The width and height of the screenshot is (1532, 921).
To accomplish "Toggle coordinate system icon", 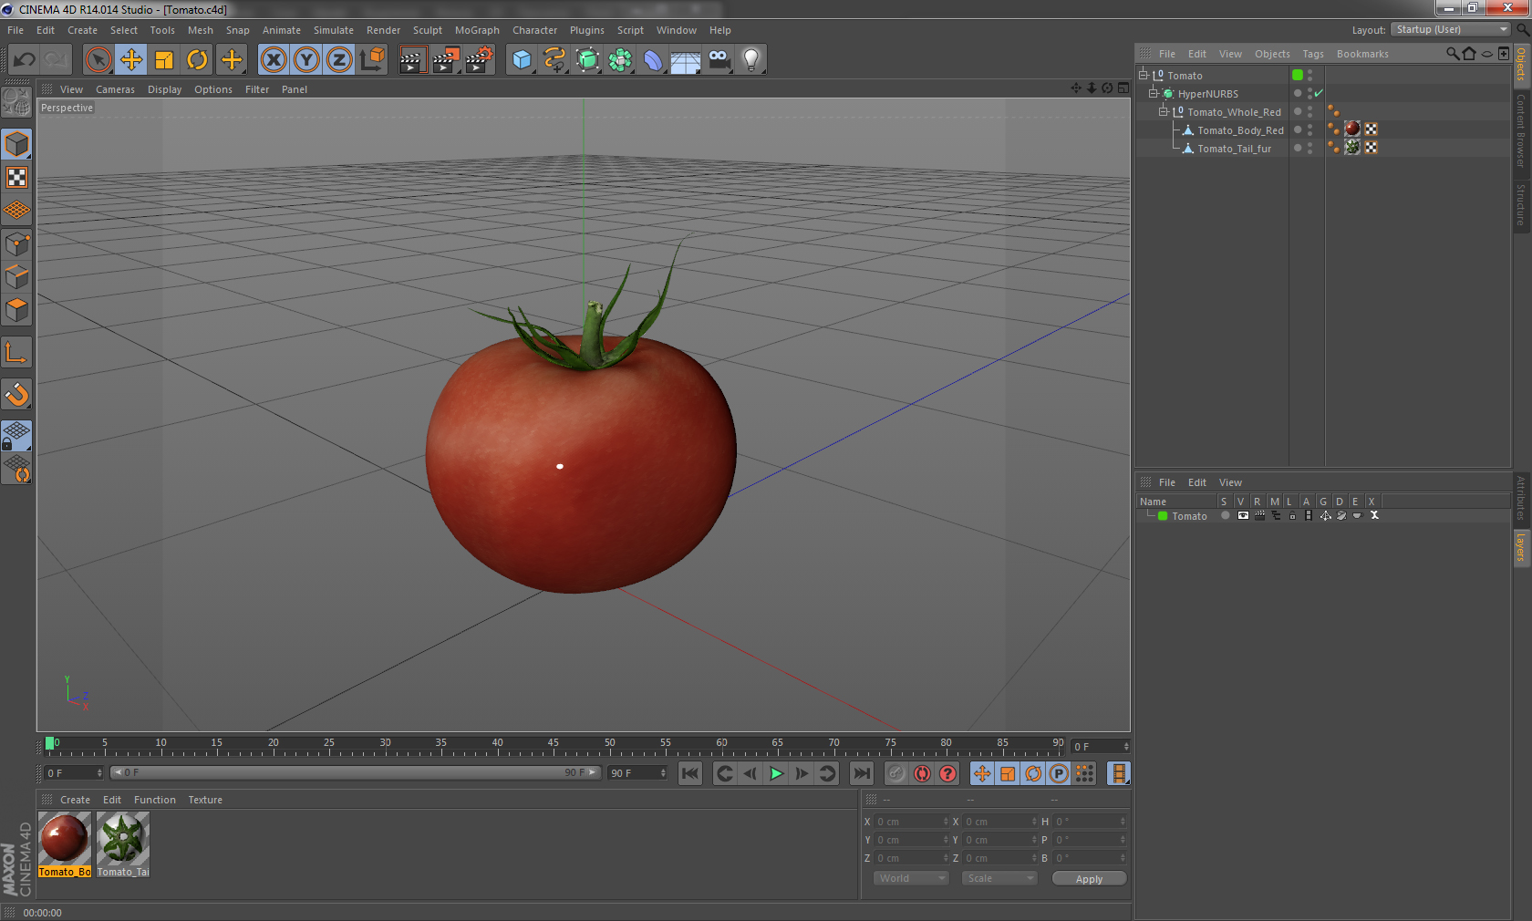I will coord(372,60).
